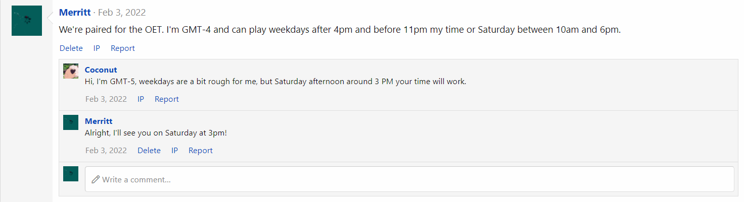Click the avatar beside the comment box
The width and height of the screenshot is (744, 202).
(x=71, y=174)
